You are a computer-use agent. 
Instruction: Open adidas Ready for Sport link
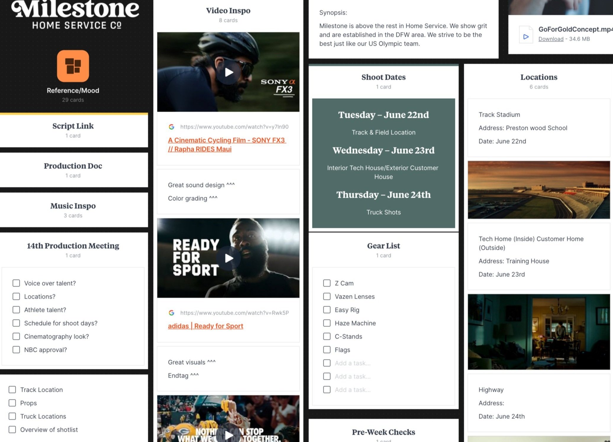[x=205, y=326]
